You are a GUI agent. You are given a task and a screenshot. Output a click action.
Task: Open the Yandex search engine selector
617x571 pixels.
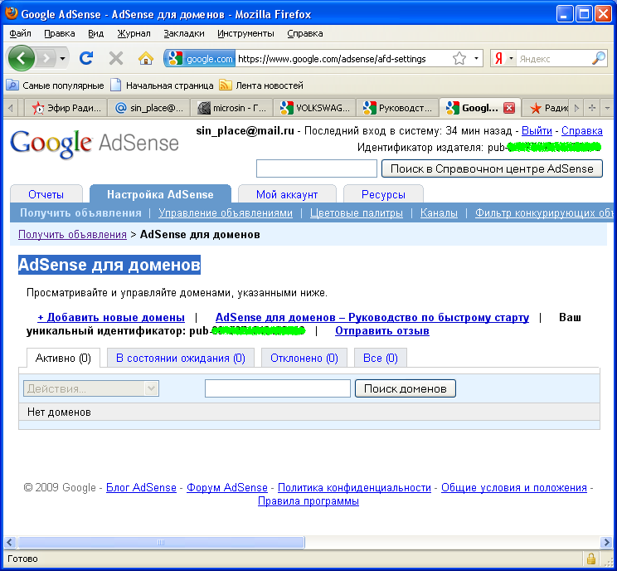click(503, 59)
